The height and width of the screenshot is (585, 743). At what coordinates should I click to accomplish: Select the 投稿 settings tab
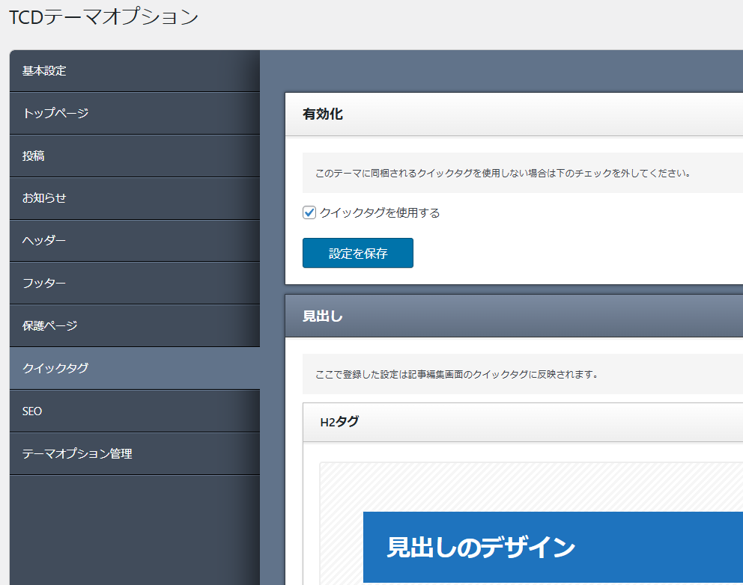pyautogui.click(x=135, y=156)
